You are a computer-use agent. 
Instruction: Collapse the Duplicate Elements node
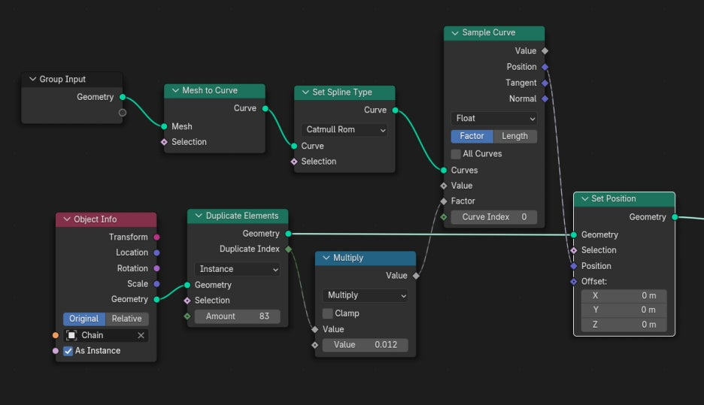coord(199,216)
